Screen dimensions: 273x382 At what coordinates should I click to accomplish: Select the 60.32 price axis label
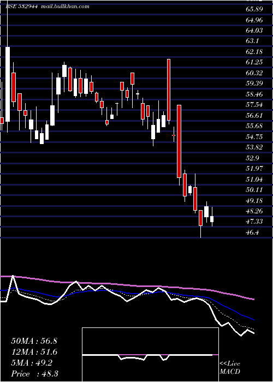[254, 73]
